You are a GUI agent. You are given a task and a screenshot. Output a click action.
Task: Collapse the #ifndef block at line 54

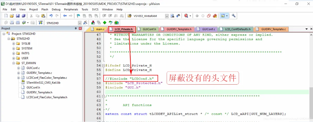103,66
